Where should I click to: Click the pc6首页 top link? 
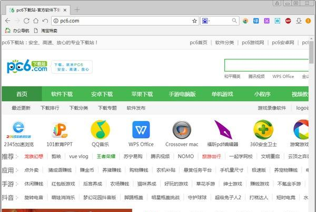[x=199, y=43]
